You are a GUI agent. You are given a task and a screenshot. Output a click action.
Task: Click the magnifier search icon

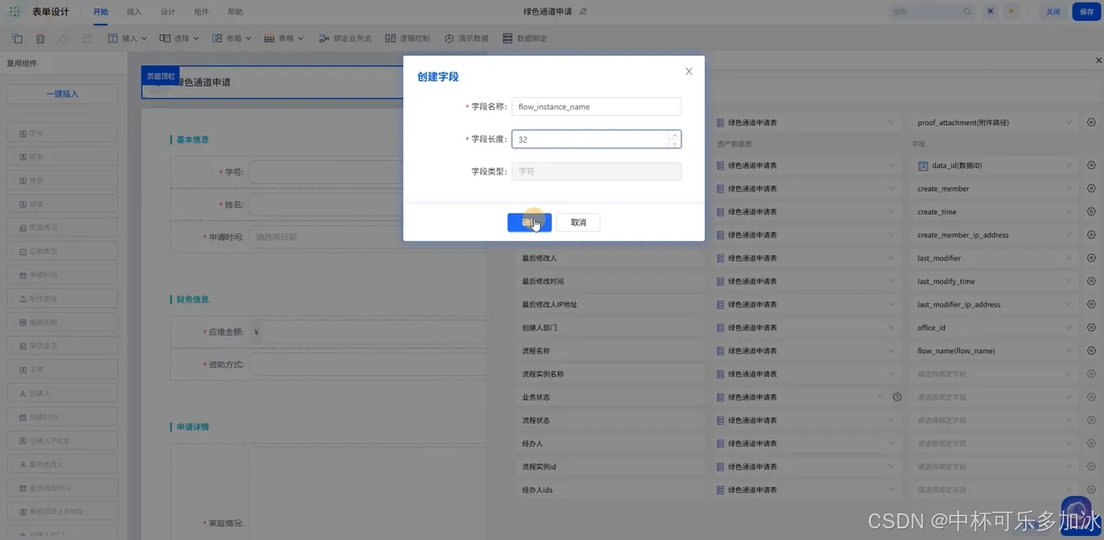pos(968,12)
